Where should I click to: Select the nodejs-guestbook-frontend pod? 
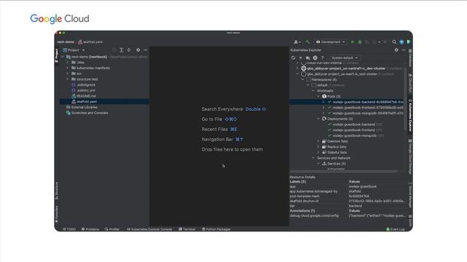tap(368, 108)
